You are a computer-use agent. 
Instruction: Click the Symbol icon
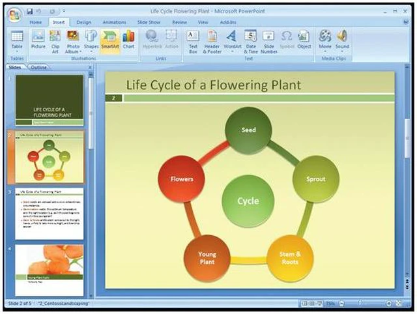tap(287, 36)
